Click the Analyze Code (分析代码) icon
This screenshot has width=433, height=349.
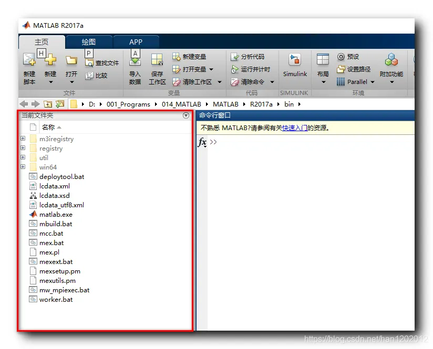[234, 57]
